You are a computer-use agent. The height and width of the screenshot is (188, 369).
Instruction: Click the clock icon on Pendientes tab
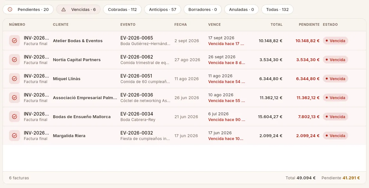[x=10, y=9]
